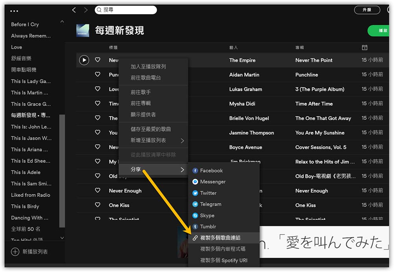This screenshot has height=272, width=394.
Task: Expand the 分享 submenu
Action: (153, 170)
